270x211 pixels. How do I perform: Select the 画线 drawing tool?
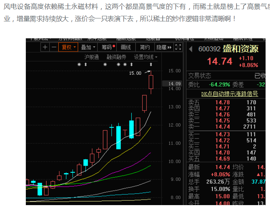126,47
